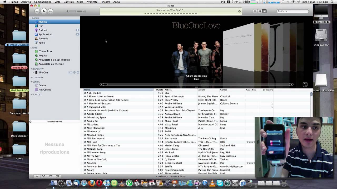Collapse the Genius section

tap(31, 82)
